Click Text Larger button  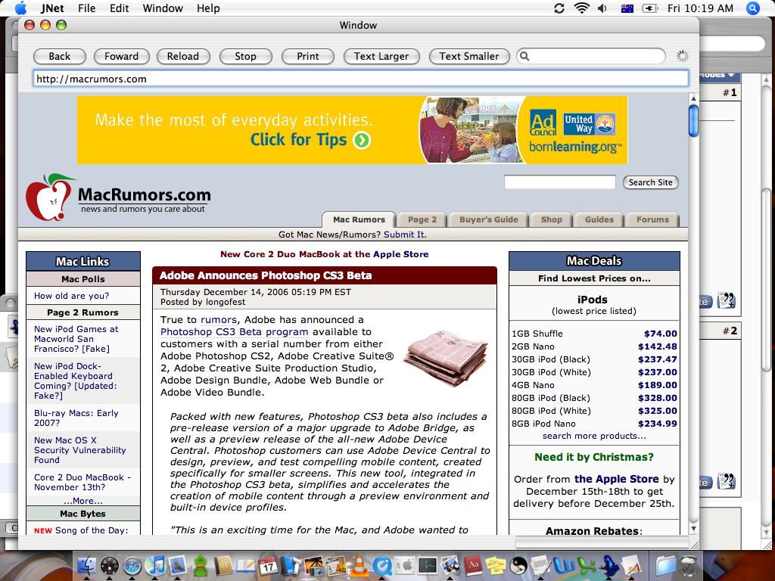point(381,56)
